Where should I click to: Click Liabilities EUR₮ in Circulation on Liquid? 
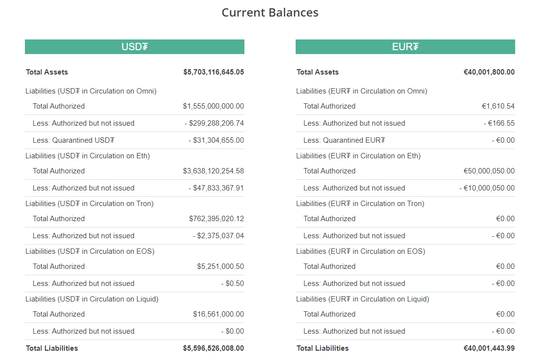(362, 299)
